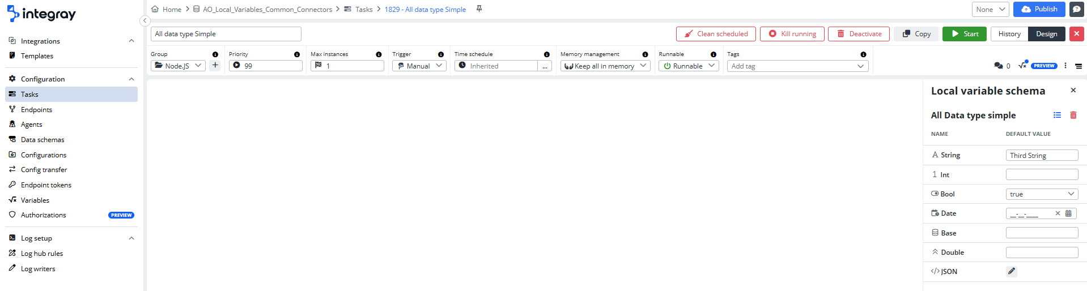The height and width of the screenshot is (291, 1087).
Task: Open Endpoints in the sidebar
Action: tap(36, 110)
